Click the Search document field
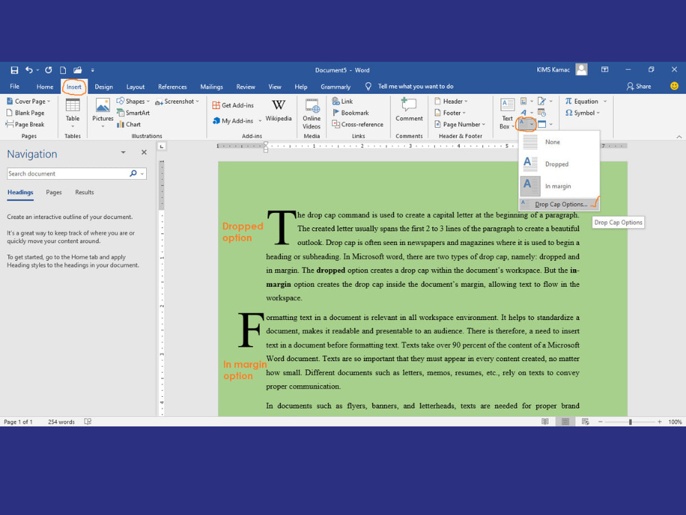Screen dimensions: 686x515 pos(68,174)
